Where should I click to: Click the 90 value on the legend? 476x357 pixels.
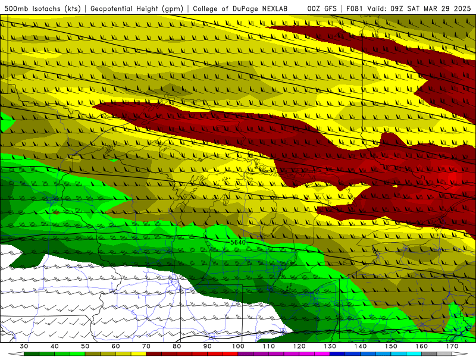[207, 346]
